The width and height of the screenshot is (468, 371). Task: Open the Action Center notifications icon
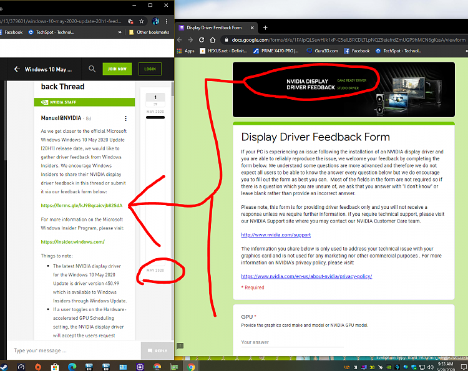[x=464, y=367]
